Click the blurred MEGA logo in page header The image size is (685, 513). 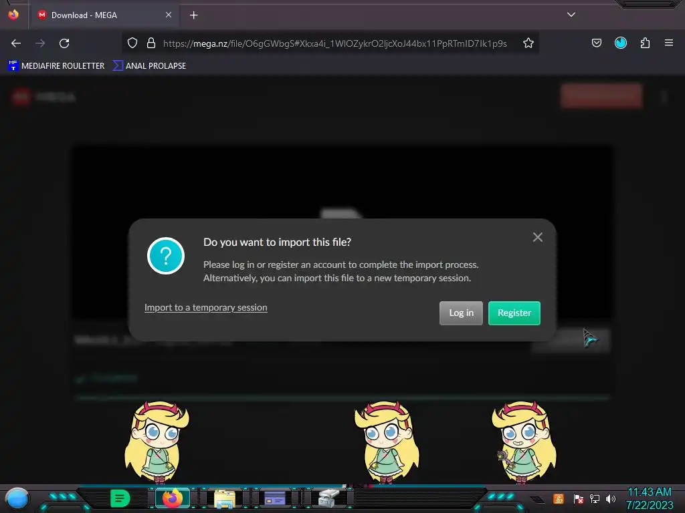pyautogui.click(x=43, y=97)
